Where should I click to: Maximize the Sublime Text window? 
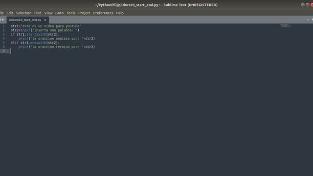(x=308, y=5)
